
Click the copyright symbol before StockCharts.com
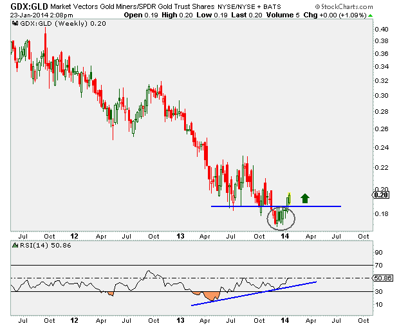click(317, 7)
